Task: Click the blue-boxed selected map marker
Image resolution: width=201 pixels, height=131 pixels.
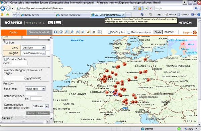Action: coord(115,93)
